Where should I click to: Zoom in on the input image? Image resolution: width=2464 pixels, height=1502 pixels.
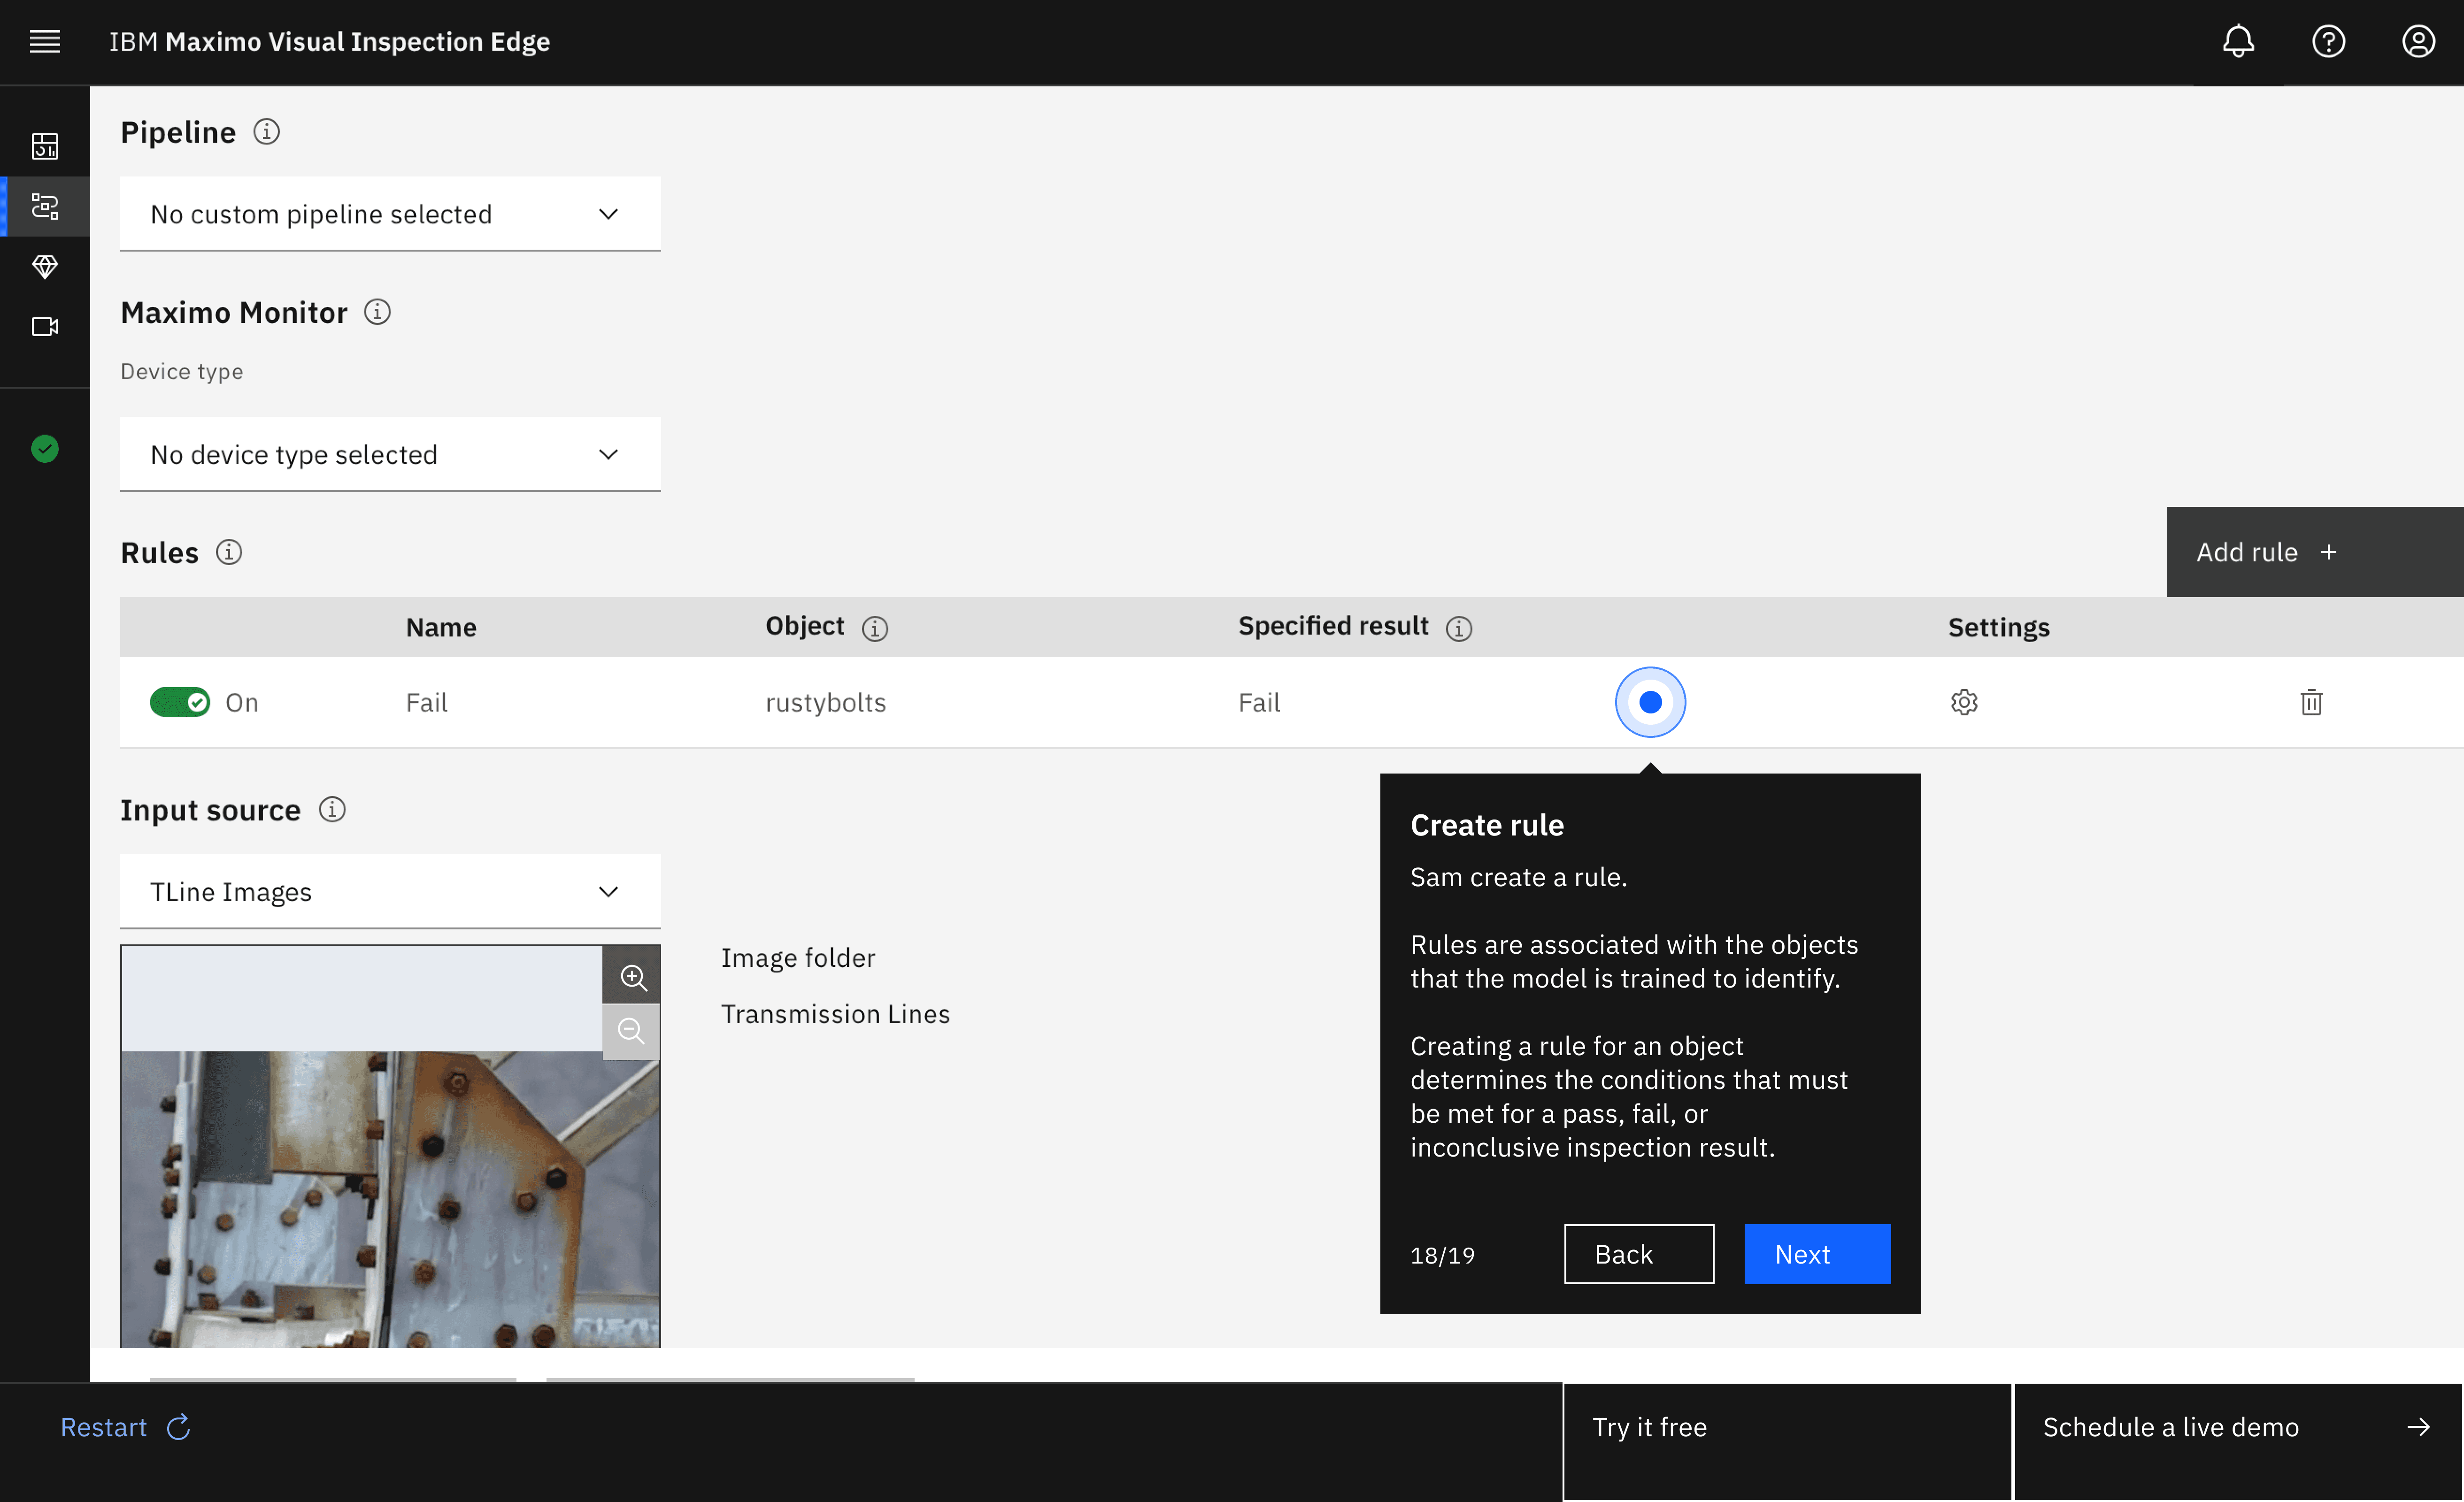click(x=632, y=976)
